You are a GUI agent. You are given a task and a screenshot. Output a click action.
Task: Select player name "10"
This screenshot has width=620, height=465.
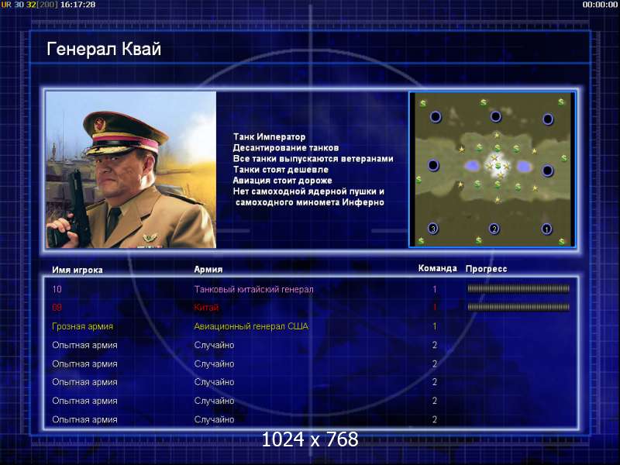point(57,289)
